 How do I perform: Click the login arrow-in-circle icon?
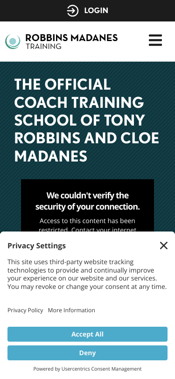click(72, 11)
